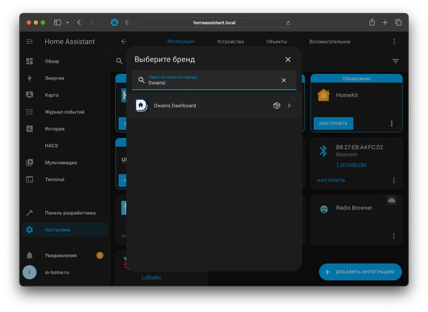Open the Энергия lightning icon
The width and height of the screenshot is (428, 312).
coord(30,78)
